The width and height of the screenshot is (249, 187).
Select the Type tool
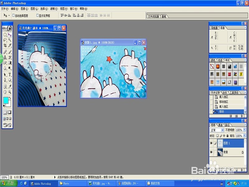pyautogui.click(x=10, y=74)
